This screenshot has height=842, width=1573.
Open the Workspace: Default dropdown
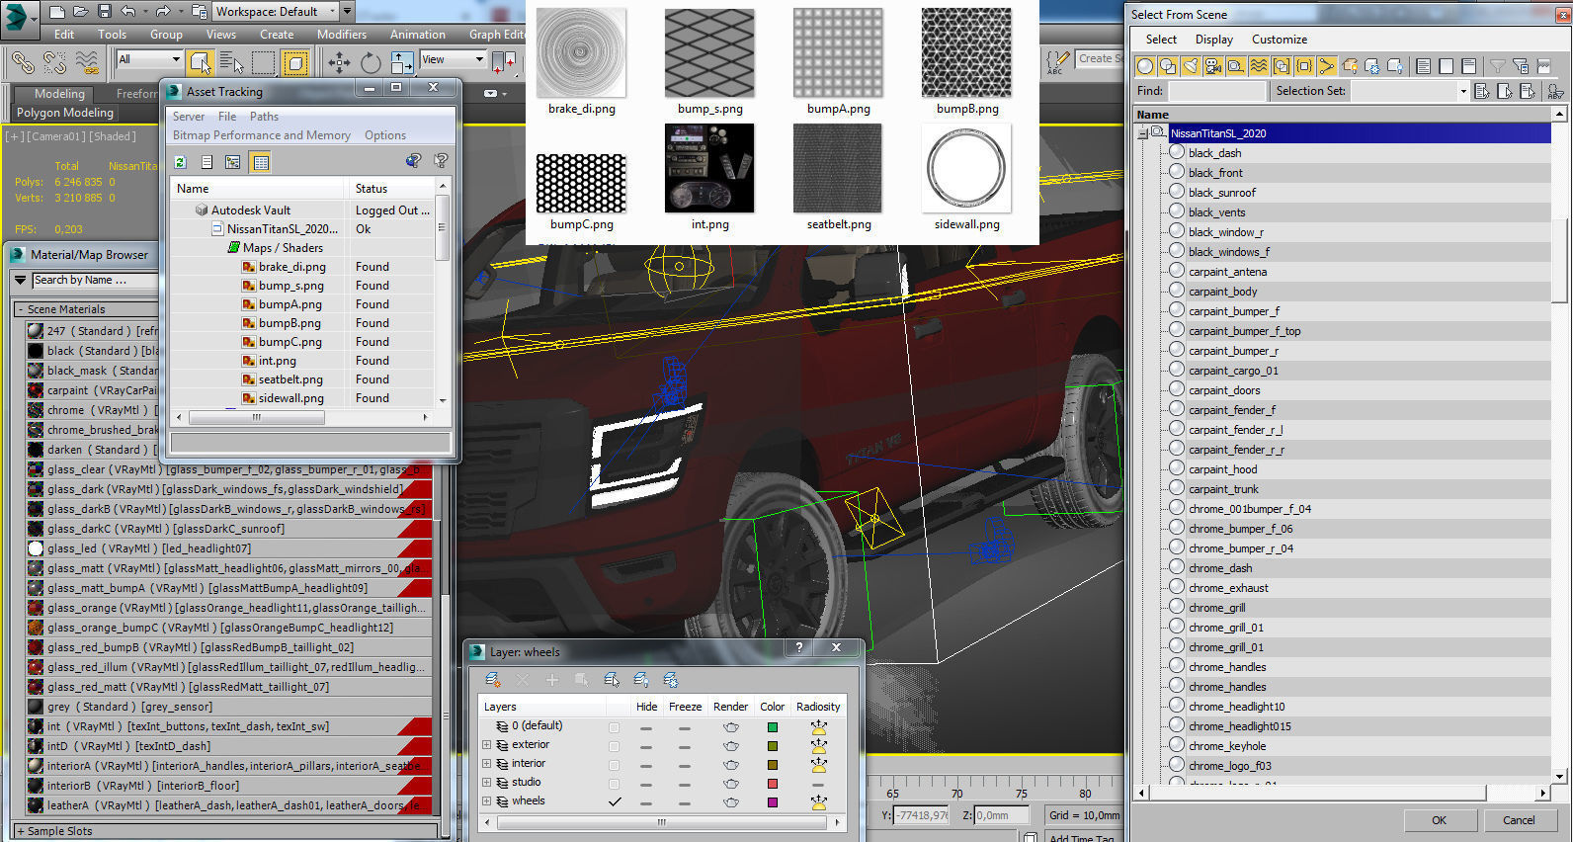274,12
